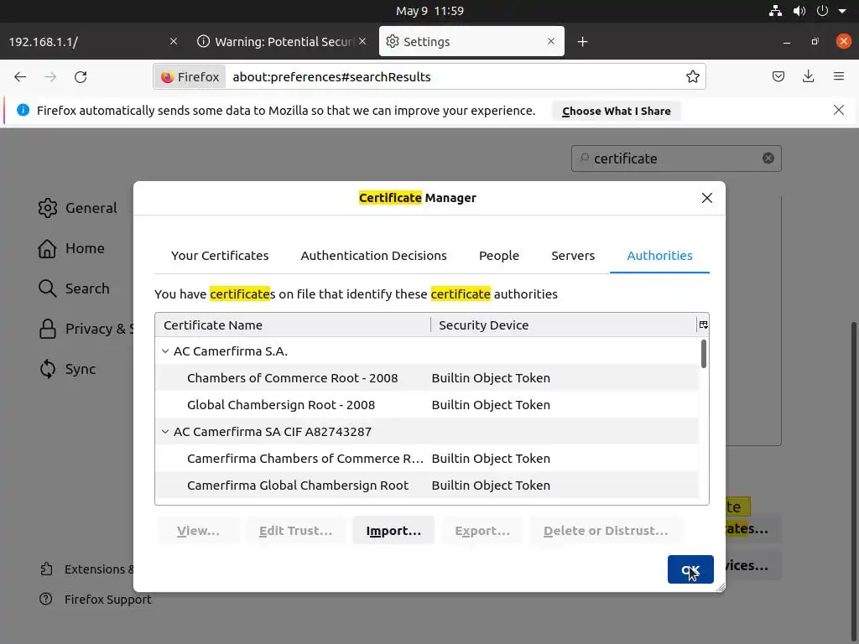Open the Downloads toolbar icon
This screenshot has width=859, height=644.
(808, 76)
